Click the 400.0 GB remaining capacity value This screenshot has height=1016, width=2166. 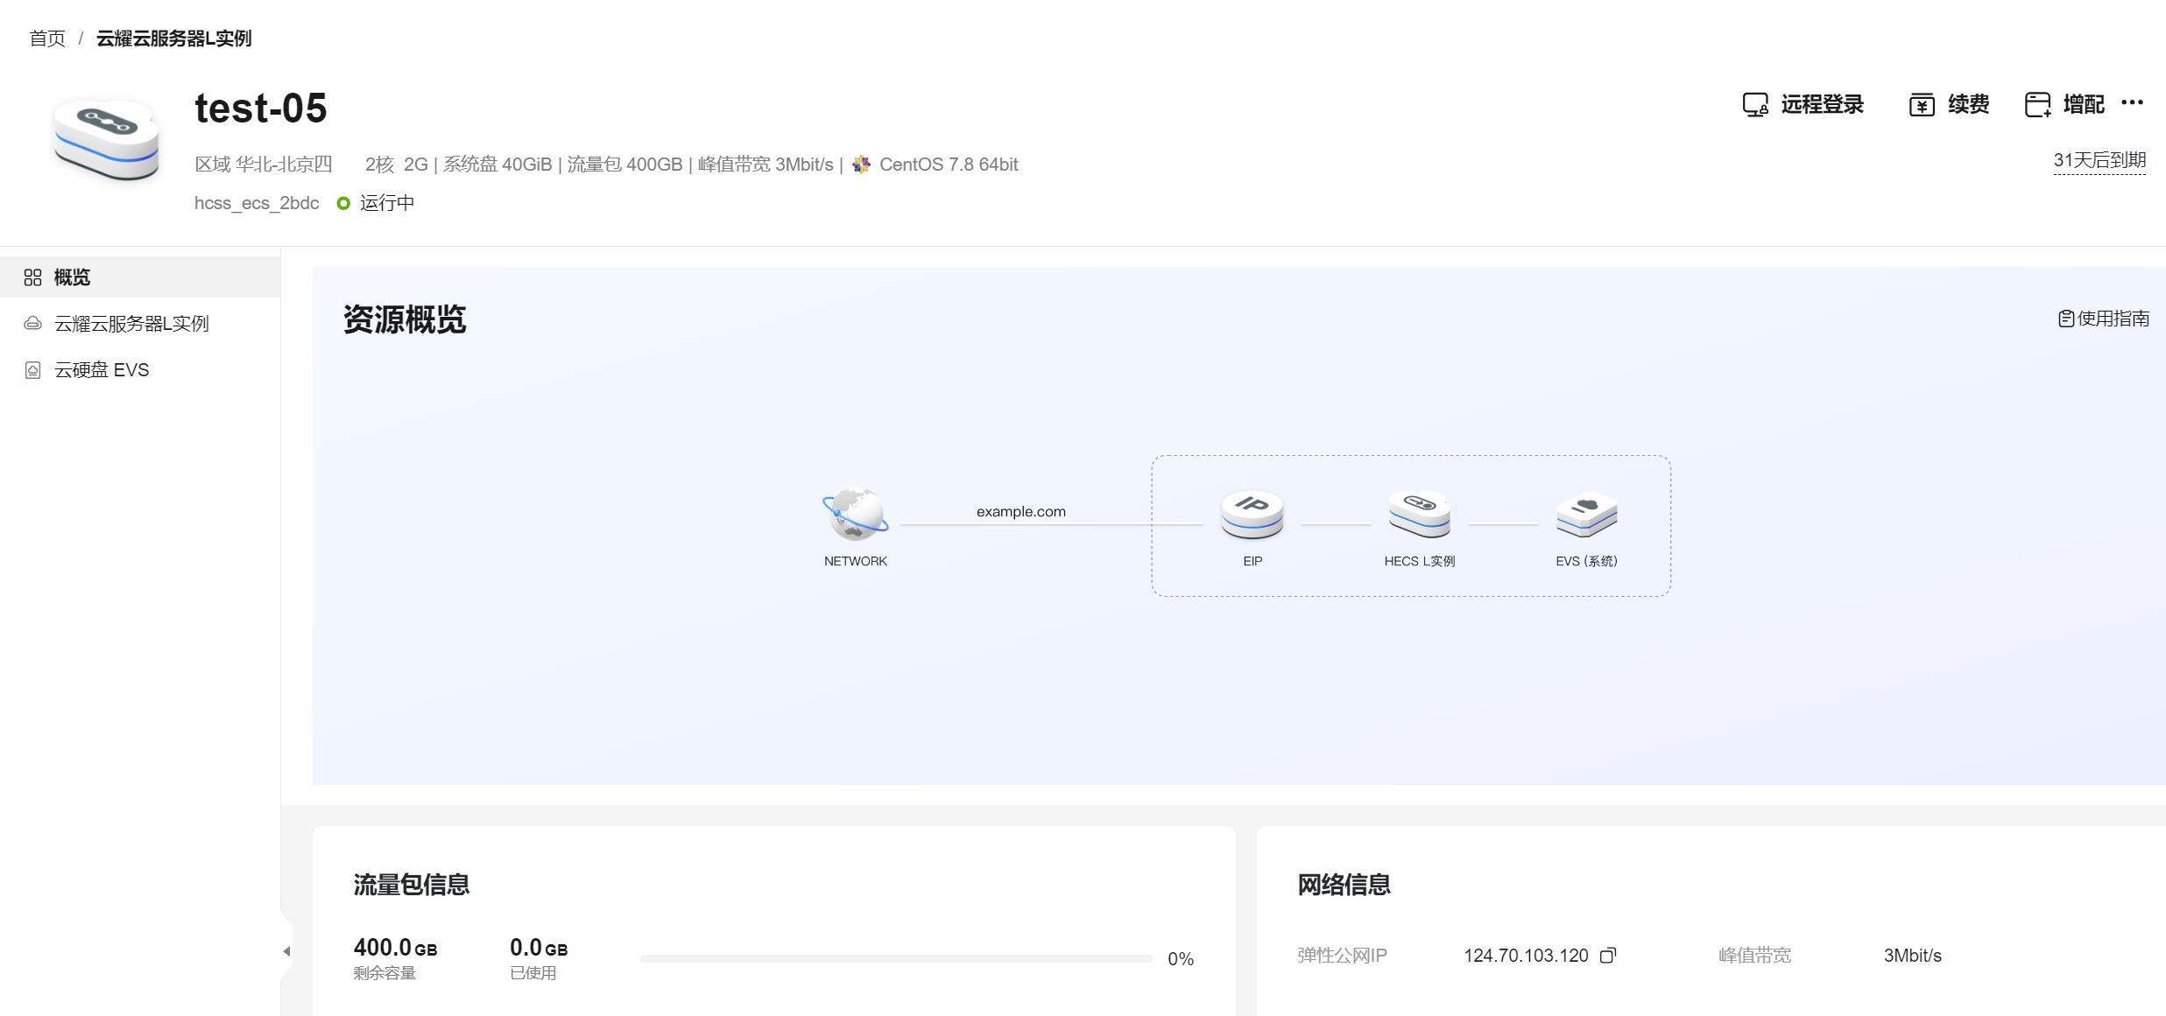[x=395, y=948]
